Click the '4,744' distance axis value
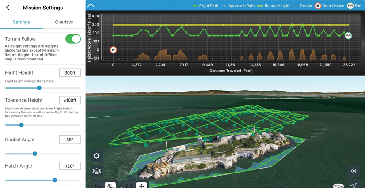This screenshot has height=188, width=365. (160, 65)
